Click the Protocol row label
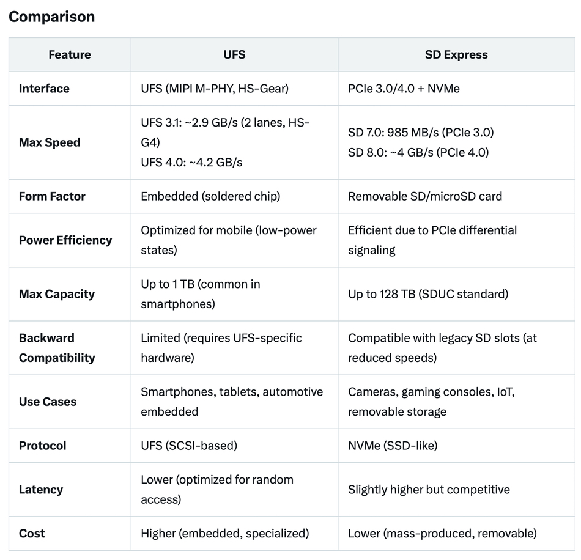581x560 pixels. 43,446
